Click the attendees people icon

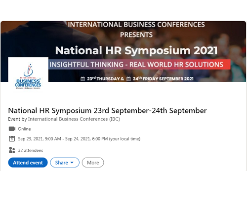pos(12,150)
